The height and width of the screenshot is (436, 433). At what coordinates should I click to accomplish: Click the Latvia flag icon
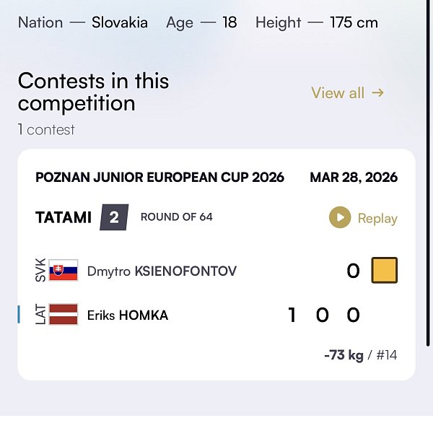pyautogui.click(x=64, y=315)
